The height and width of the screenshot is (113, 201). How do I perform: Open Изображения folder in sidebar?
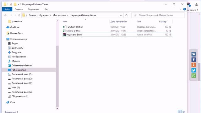[19, 56]
